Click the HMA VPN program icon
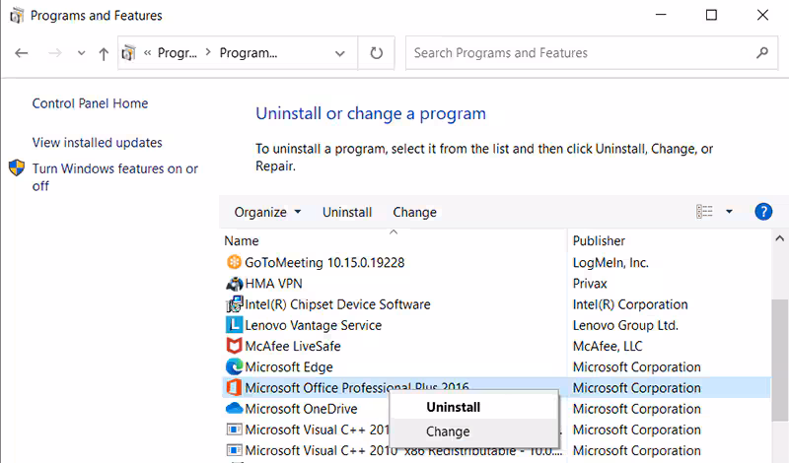 pos(234,284)
